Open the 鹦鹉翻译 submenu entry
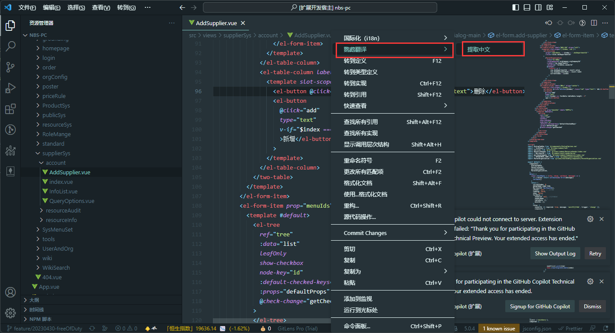The width and height of the screenshot is (615, 333). pos(393,49)
